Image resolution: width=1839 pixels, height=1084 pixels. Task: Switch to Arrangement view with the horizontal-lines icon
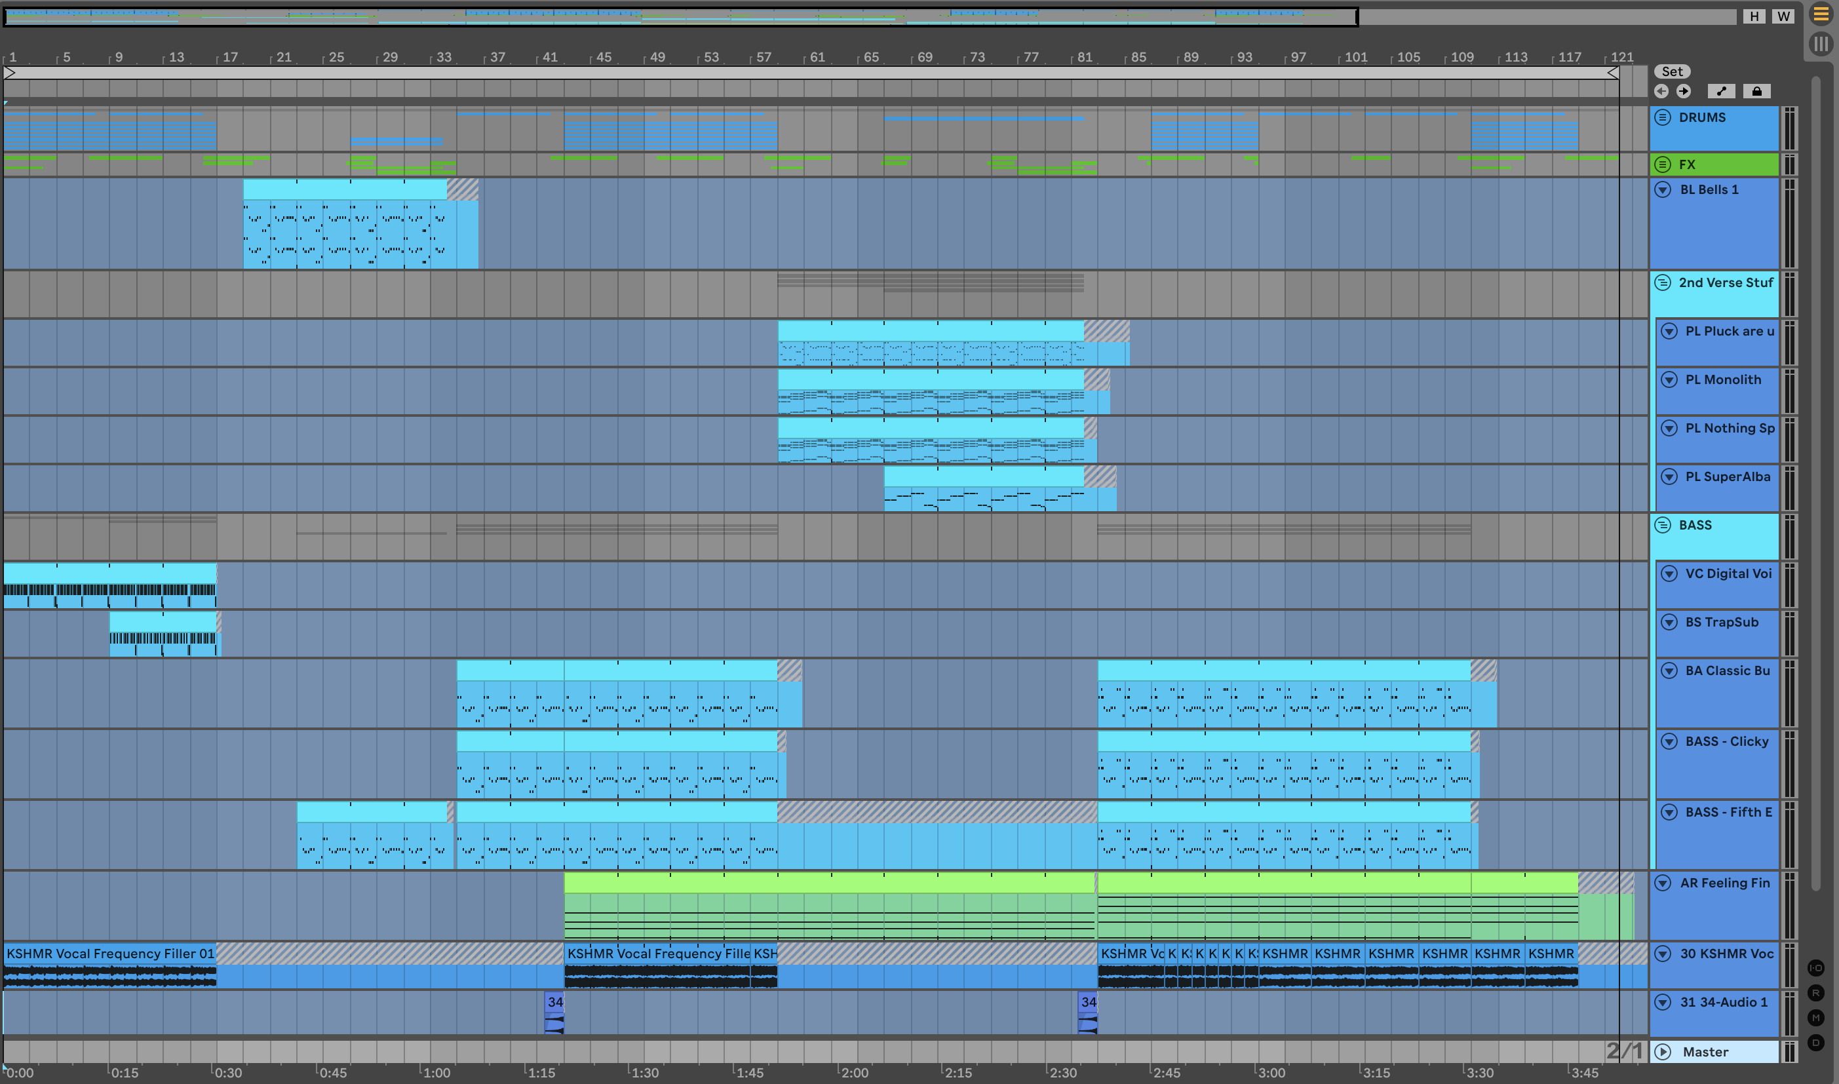coord(1821,14)
